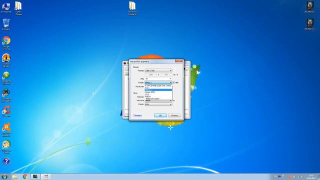Select the YV12 codec option

[x=158, y=94]
